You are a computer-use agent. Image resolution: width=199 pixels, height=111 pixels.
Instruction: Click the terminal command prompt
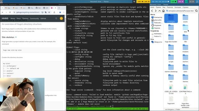90,106
